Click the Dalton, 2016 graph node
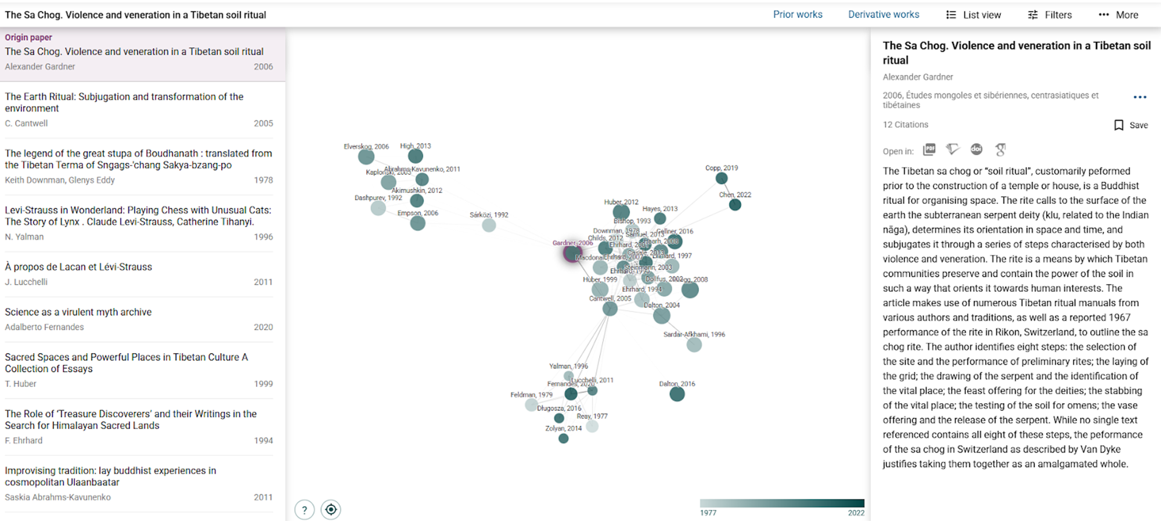 pyautogui.click(x=677, y=394)
